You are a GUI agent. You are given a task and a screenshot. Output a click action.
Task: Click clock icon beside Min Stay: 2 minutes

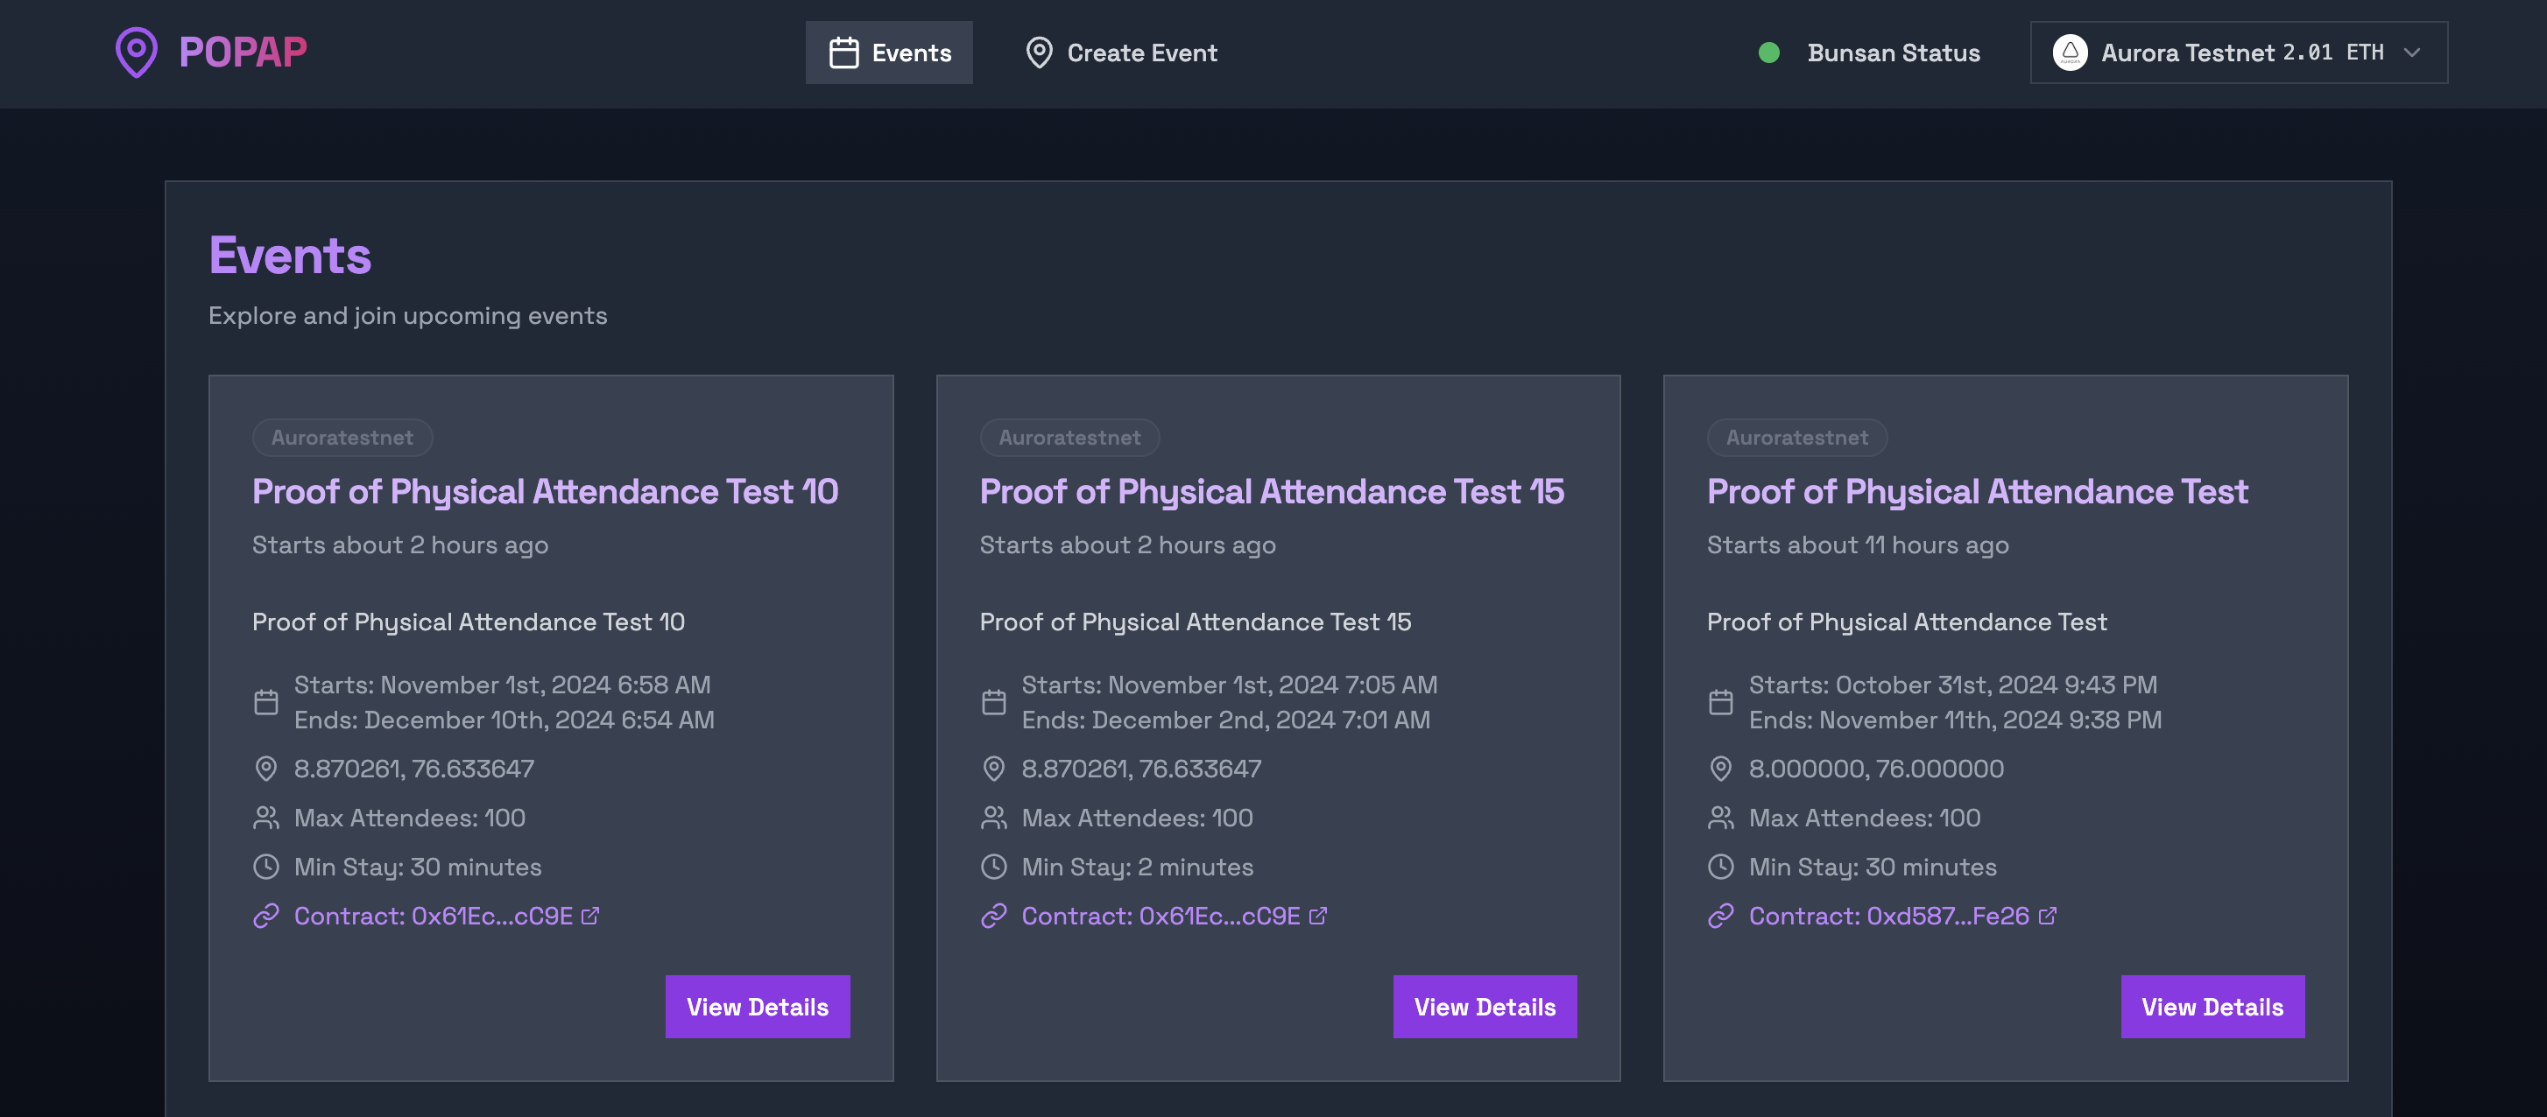pyautogui.click(x=992, y=867)
